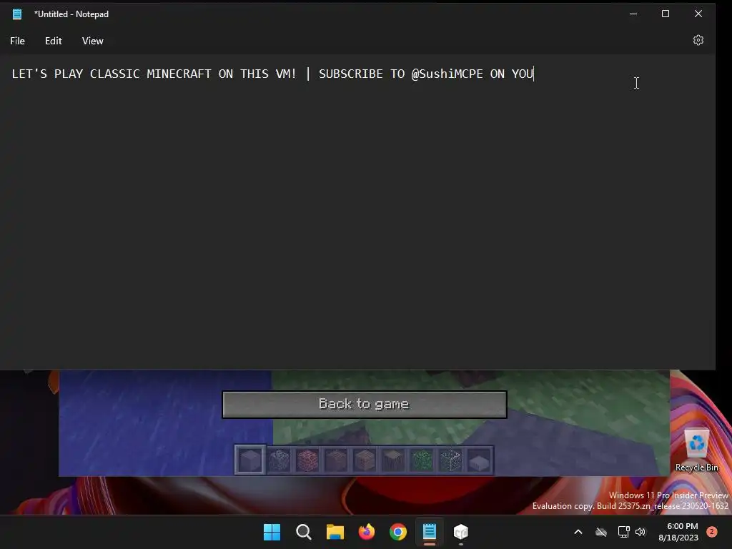732x549 pixels.
Task: Close the Notepad window
Action: point(698,14)
